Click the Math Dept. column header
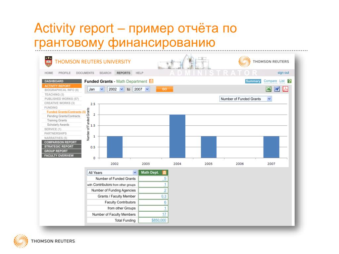 tap(153, 172)
